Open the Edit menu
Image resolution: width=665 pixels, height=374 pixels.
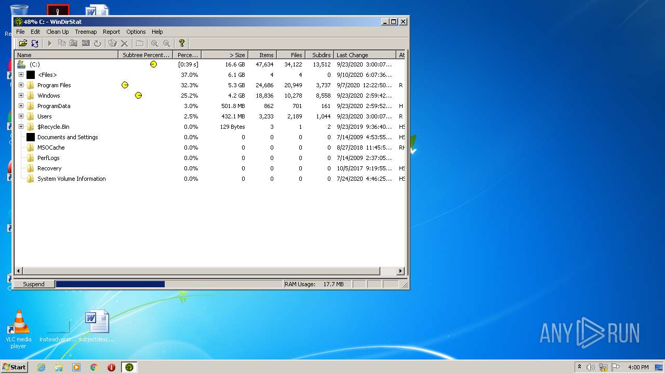(x=35, y=32)
